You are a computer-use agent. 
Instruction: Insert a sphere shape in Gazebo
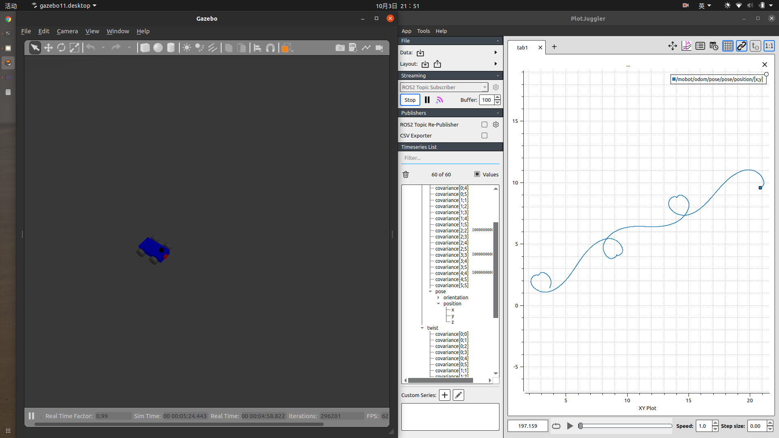tap(158, 47)
